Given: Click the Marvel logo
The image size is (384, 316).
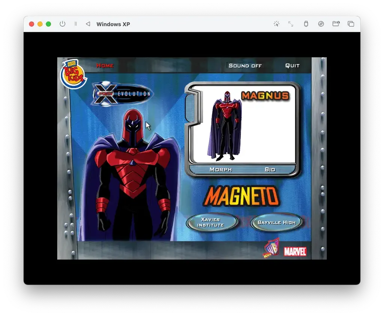Looking at the screenshot, I should click(x=295, y=252).
